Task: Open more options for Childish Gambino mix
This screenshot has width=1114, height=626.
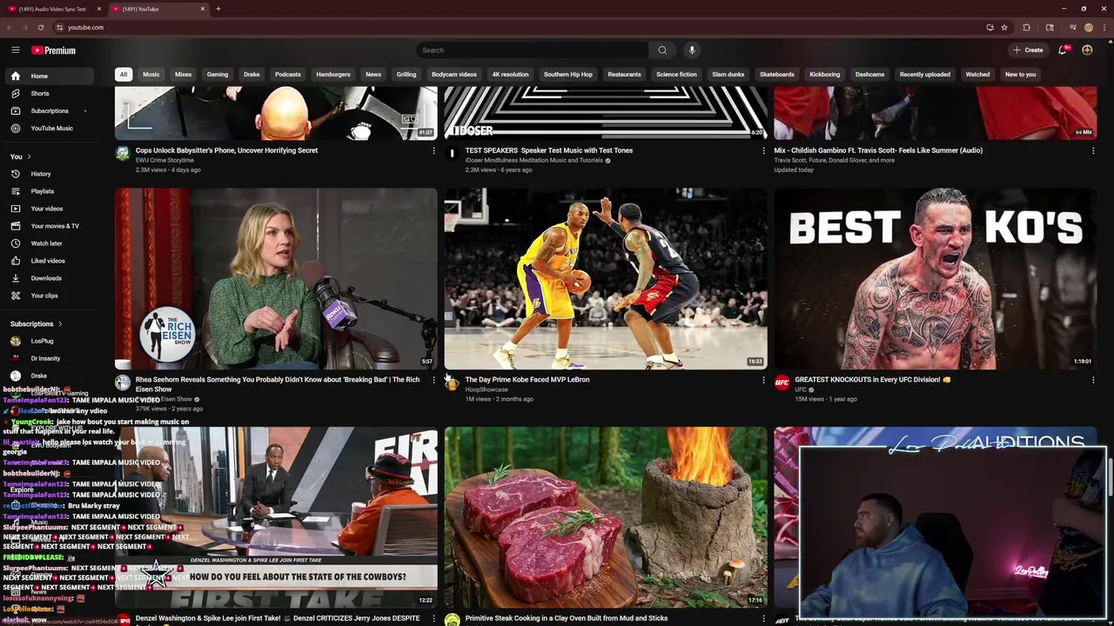Action: pyautogui.click(x=1093, y=150)
